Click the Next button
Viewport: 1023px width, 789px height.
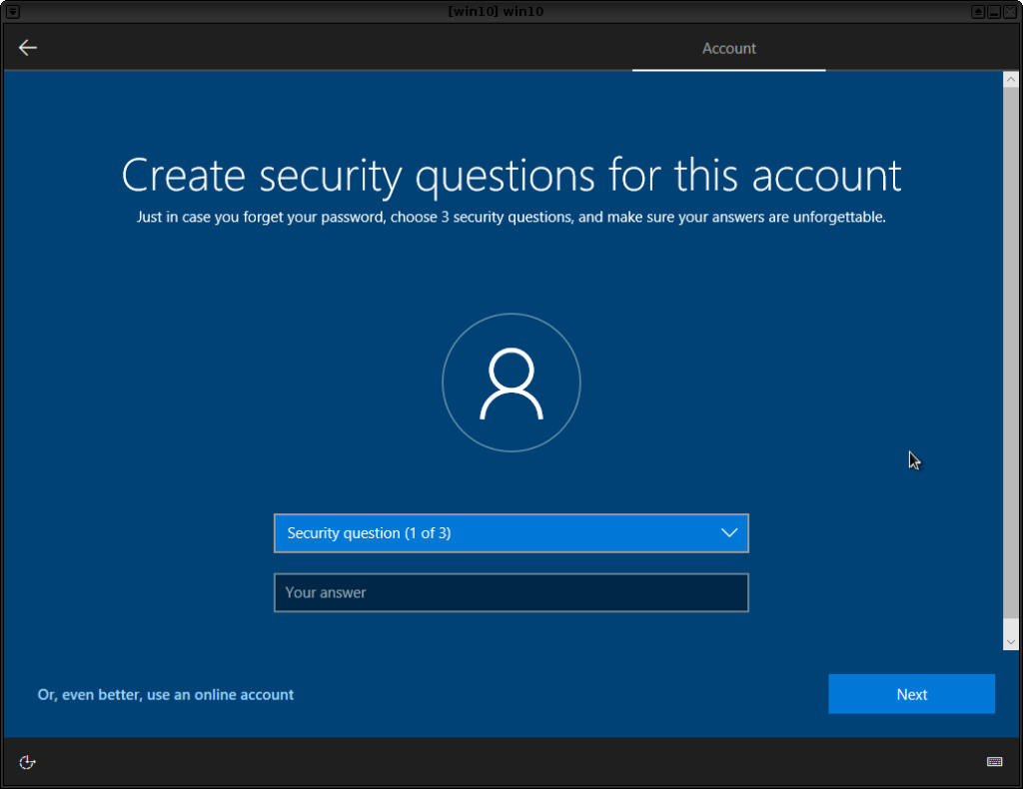(911, 694)
